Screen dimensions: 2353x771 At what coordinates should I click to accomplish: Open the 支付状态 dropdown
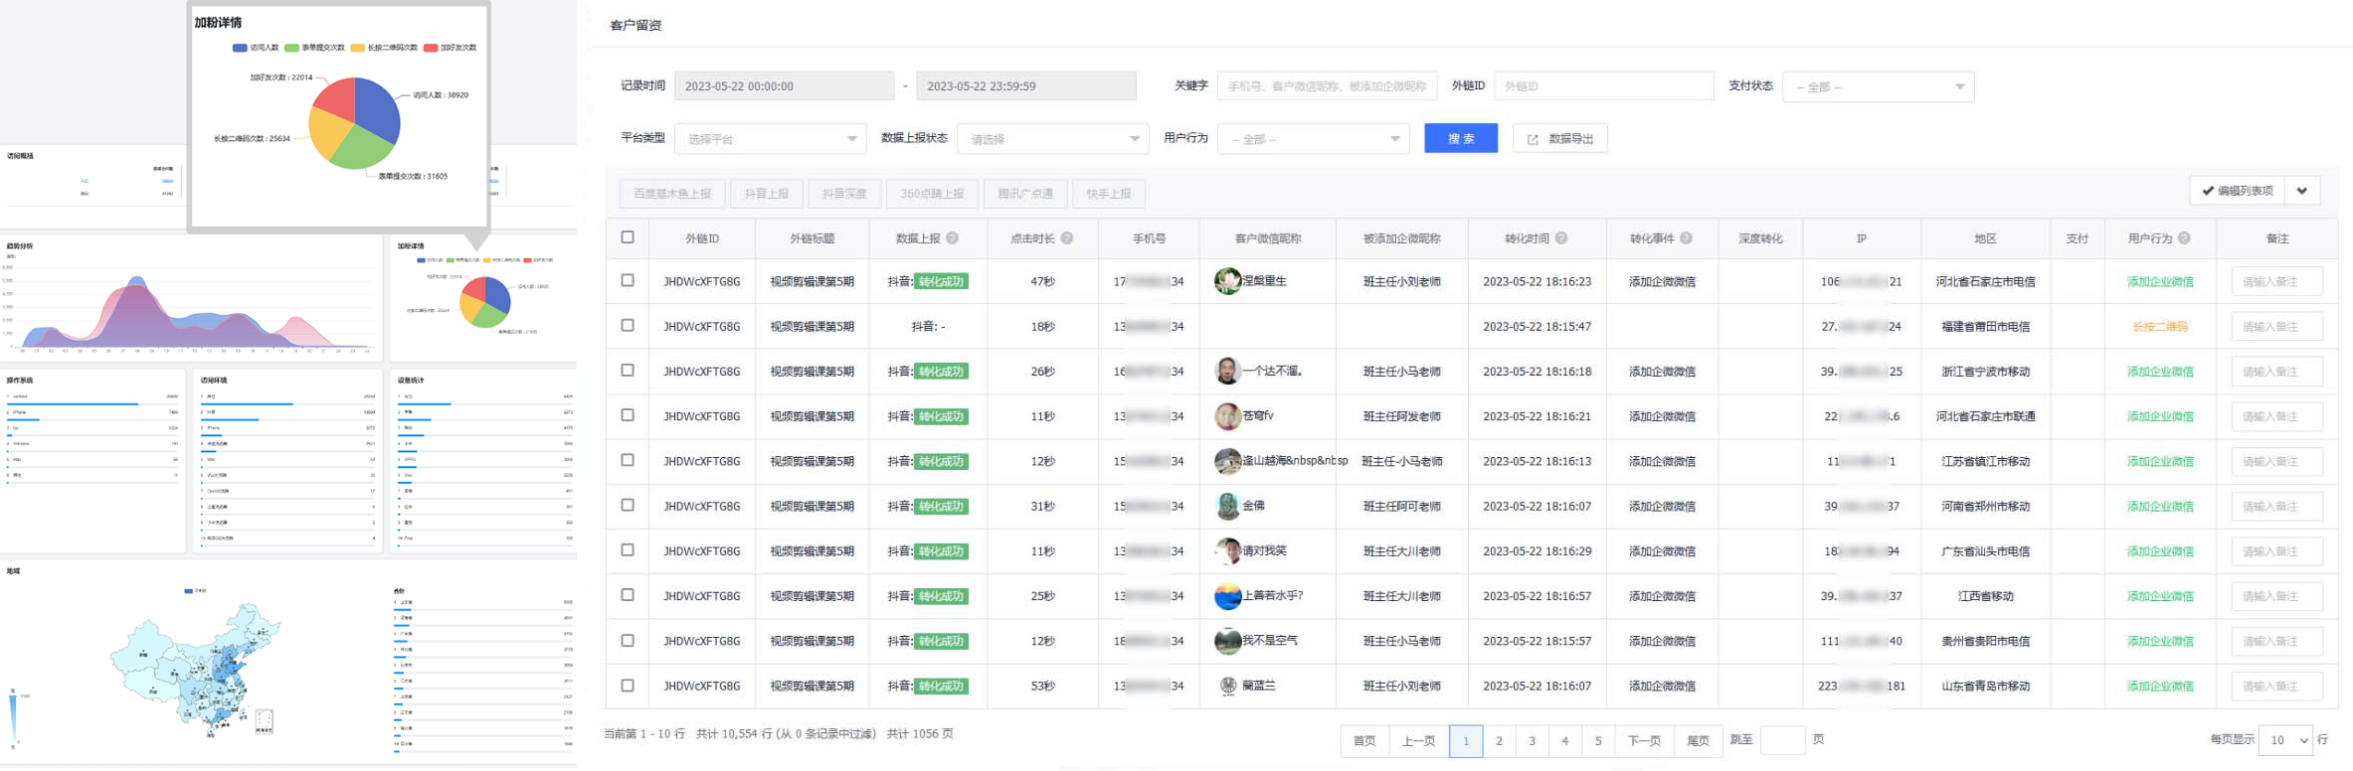point(1878,86)
